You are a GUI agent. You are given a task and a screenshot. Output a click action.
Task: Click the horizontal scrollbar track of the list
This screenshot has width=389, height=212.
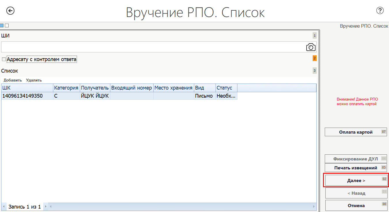182,207
